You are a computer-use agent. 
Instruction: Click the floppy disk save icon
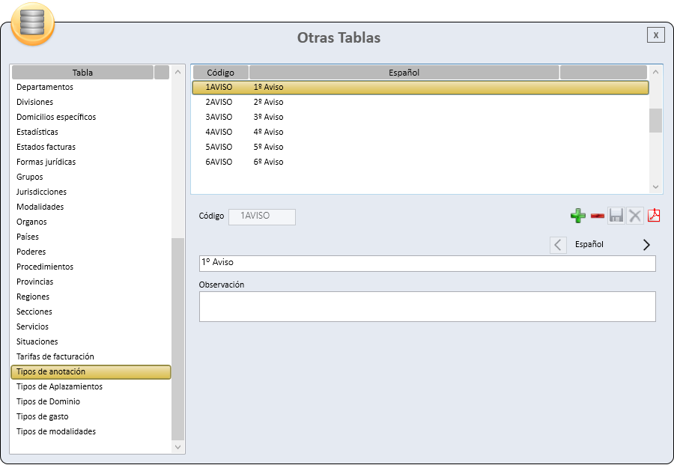(616, 216)
